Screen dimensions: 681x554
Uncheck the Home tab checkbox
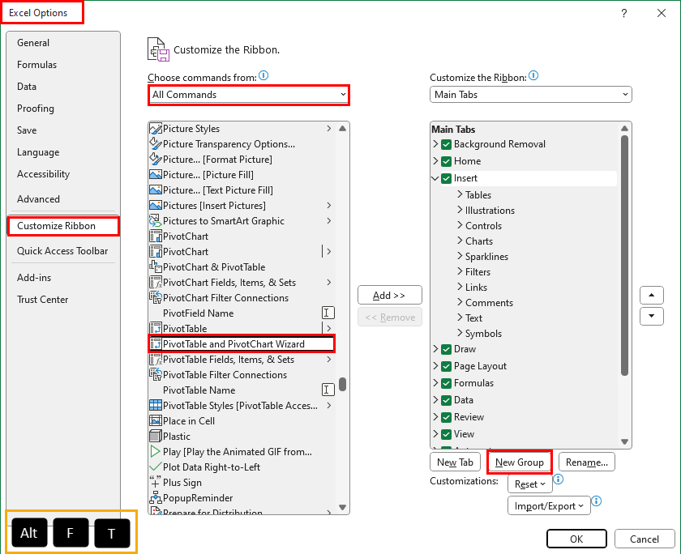point(446,161)
